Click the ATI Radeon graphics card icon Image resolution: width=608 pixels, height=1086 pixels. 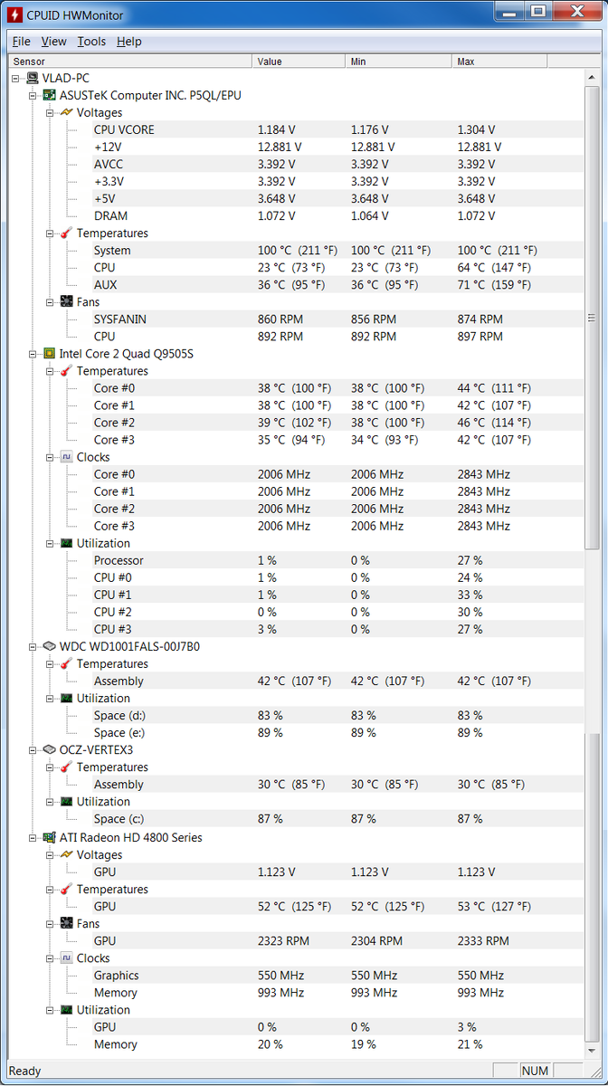click(x=50, y=837)
